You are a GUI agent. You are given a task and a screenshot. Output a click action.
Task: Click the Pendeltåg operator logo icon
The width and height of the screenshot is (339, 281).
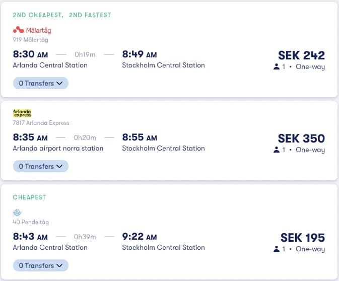(x=17, y=213)
